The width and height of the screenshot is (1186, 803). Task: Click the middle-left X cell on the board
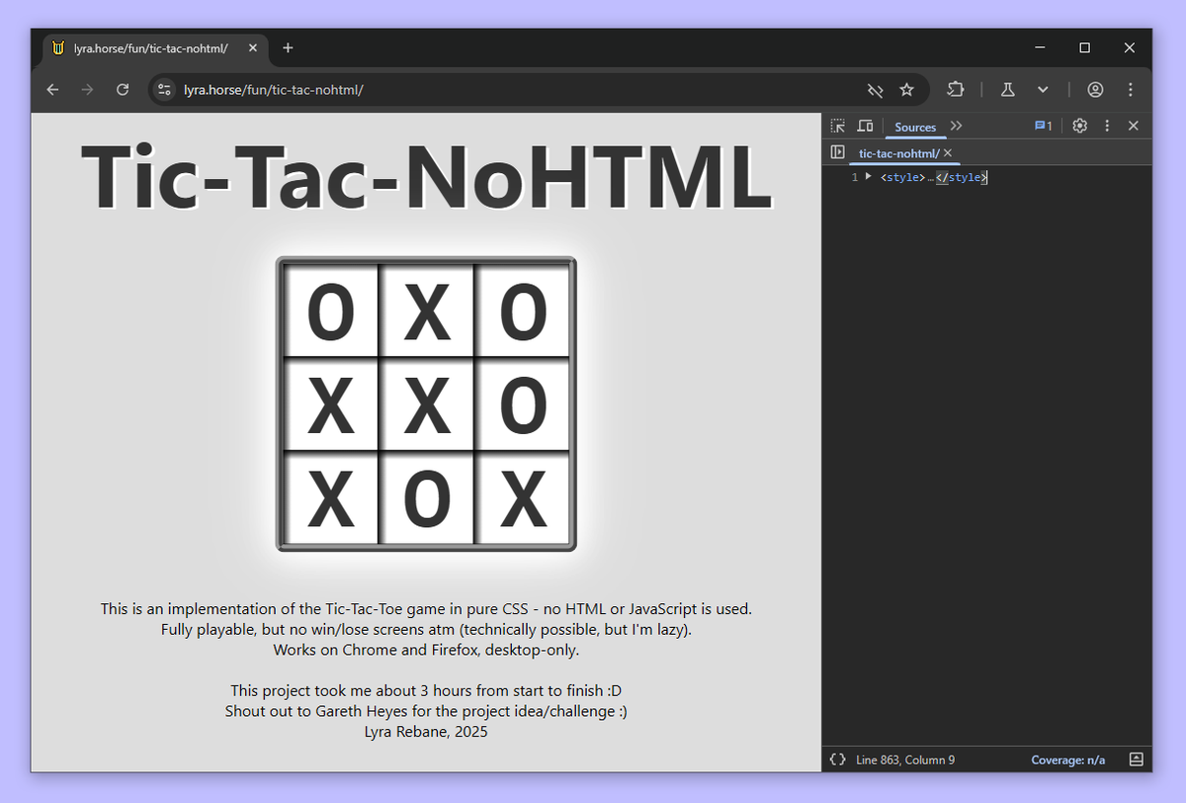[331, 405]
